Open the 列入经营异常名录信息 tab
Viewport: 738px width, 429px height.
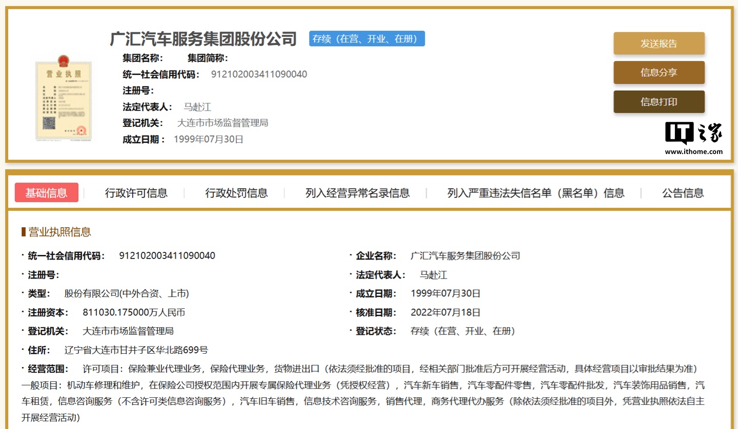(358, 193)
